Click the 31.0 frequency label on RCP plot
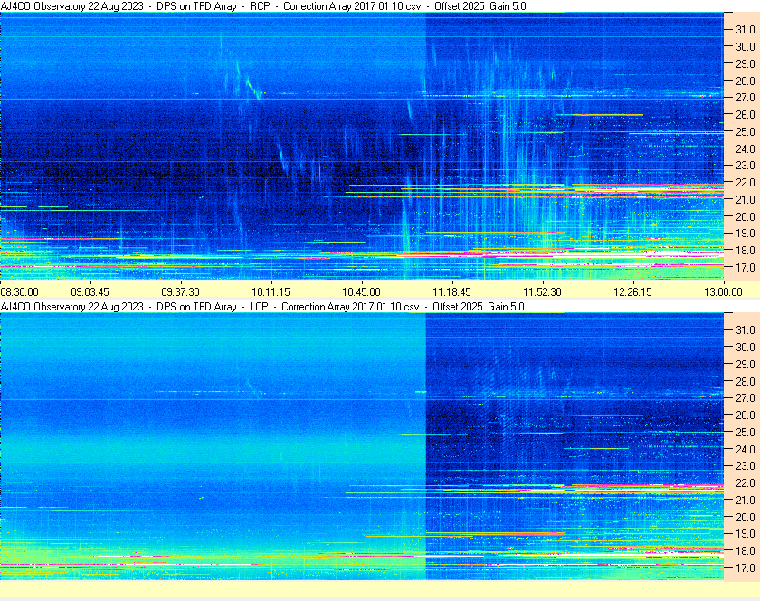760x601 pixels. pyautogui.click(x=745, y=29)
